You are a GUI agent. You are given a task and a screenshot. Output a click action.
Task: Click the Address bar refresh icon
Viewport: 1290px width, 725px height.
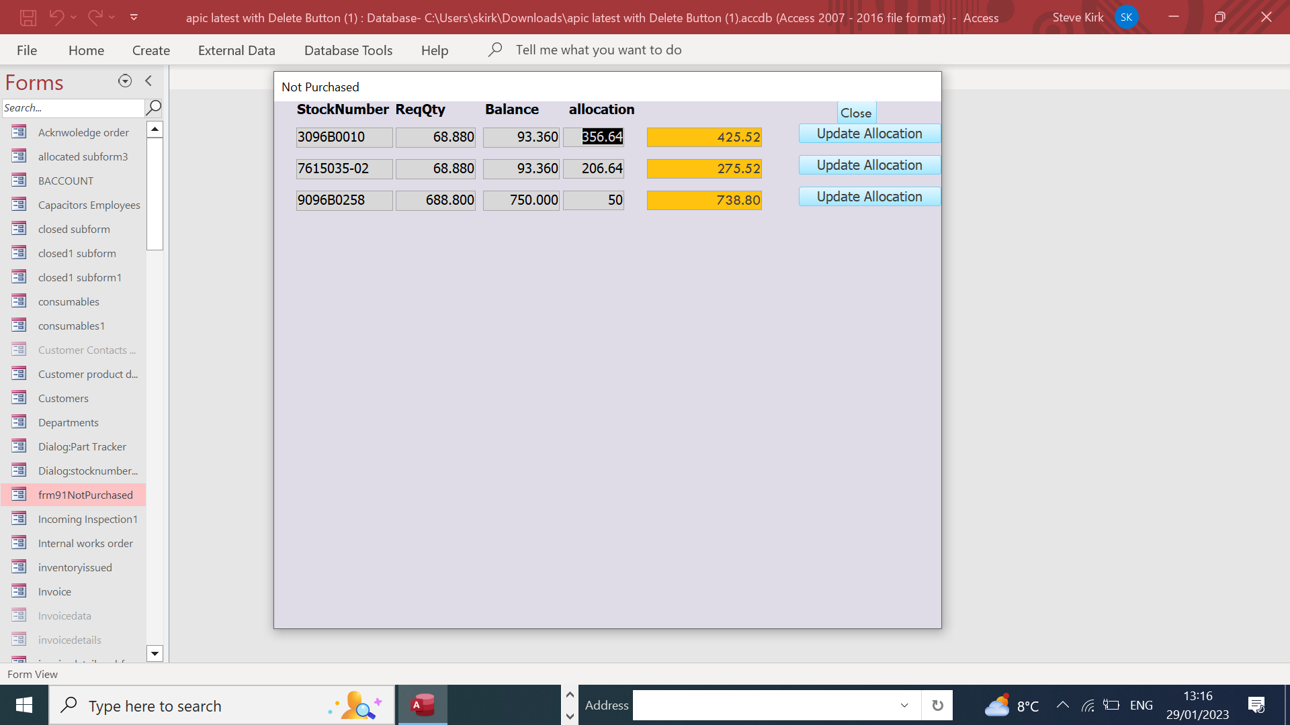[937, 705]
